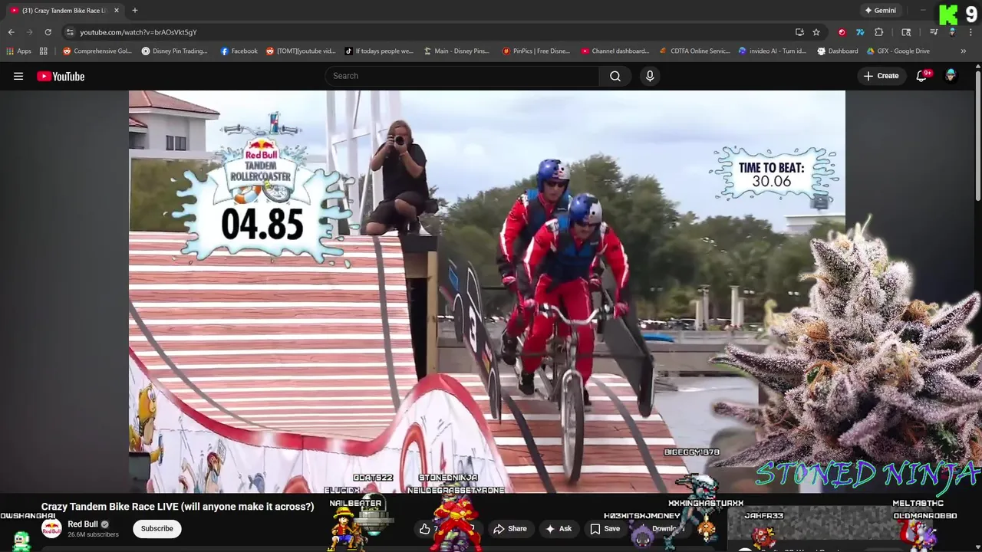Click the Gemini button in the title bar
This screenshot has height=552, width=982.
click(880, 11)
